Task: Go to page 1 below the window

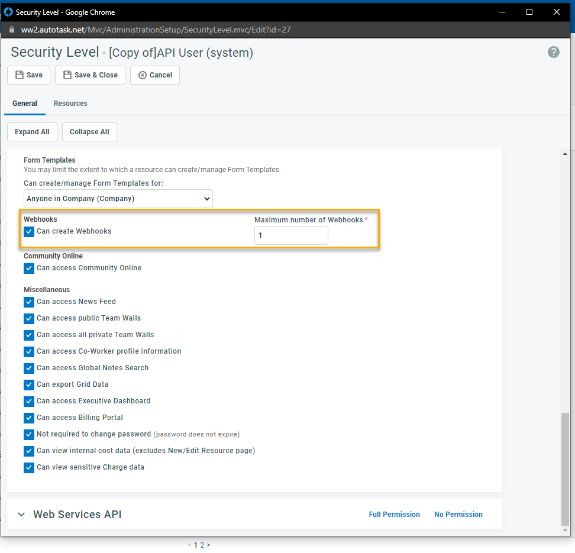Action: coord(196,545)
